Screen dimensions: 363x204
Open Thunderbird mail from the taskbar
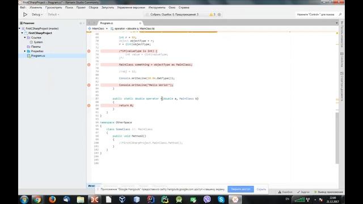coord(66,199)
